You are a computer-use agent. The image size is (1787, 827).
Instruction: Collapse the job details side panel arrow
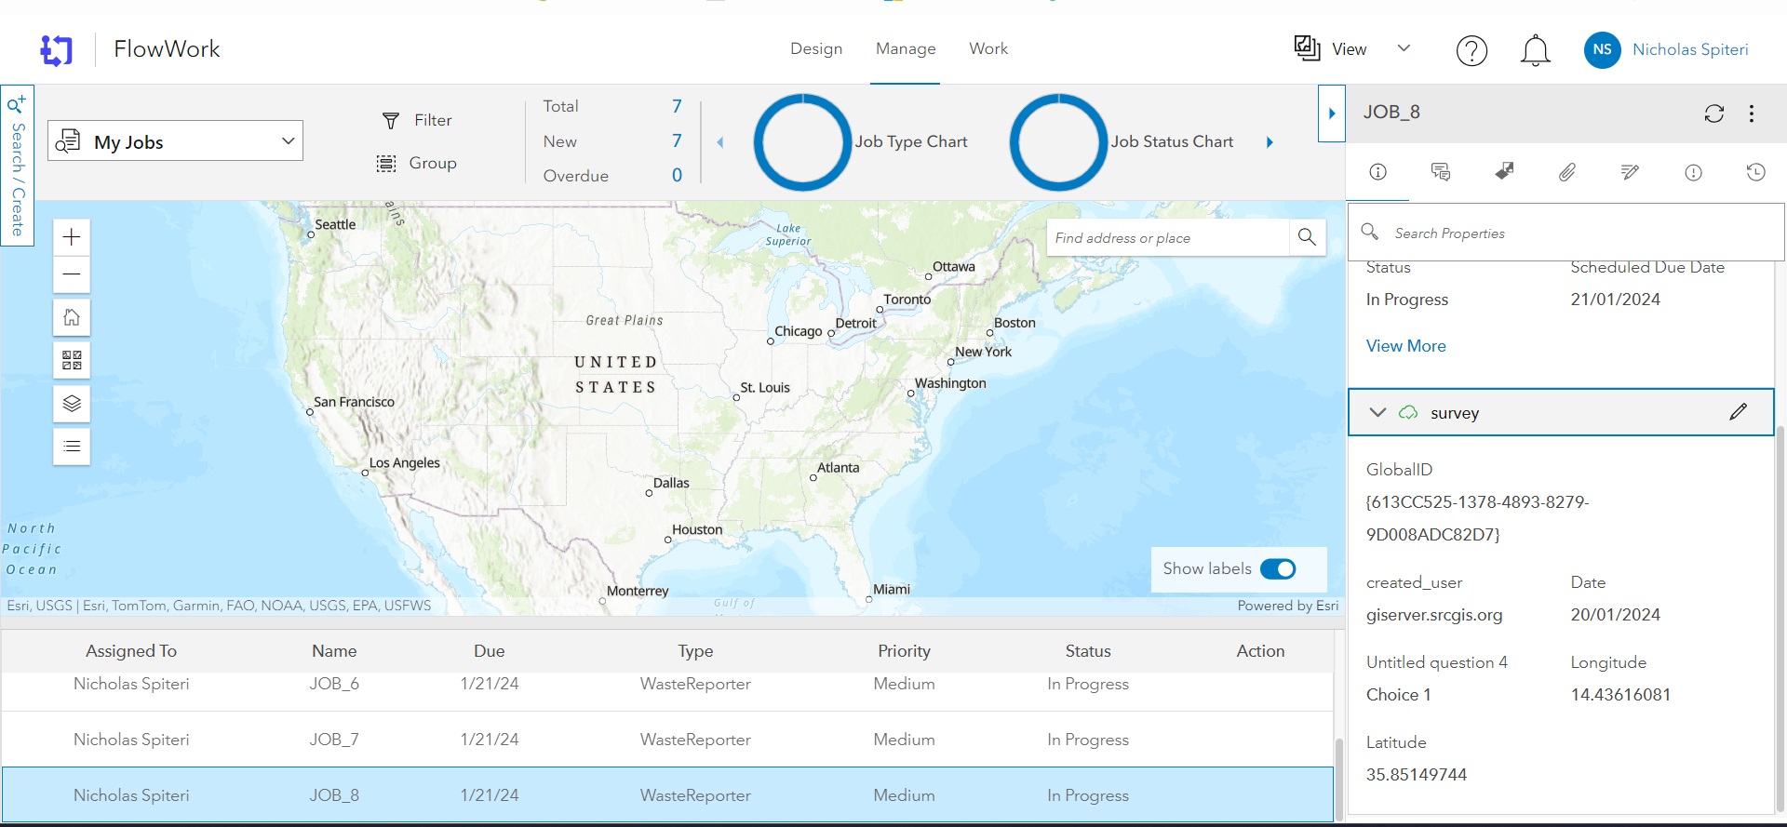(1332, 113)
